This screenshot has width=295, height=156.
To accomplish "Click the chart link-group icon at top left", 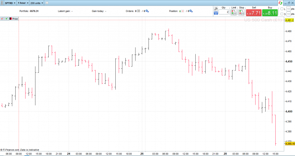I will 2,3.
